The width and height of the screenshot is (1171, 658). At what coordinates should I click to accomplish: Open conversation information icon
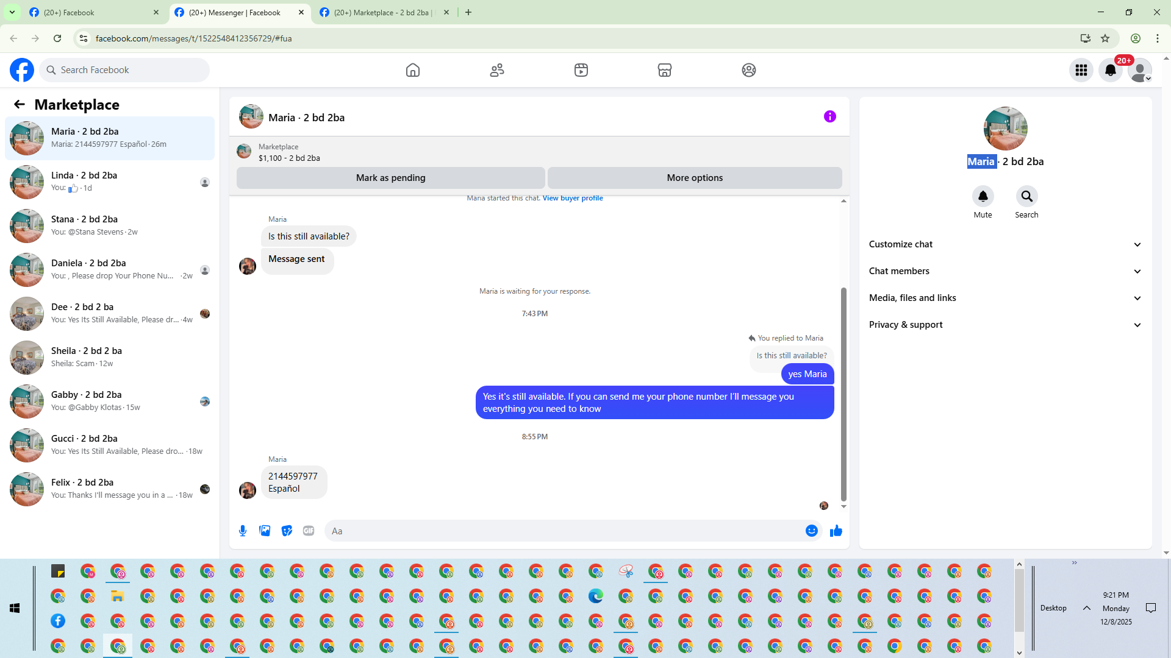(x=830, y=116)
